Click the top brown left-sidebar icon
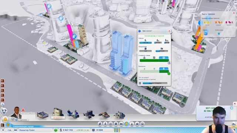Viewport: 237px width, 133px height. tap(3, 81)
